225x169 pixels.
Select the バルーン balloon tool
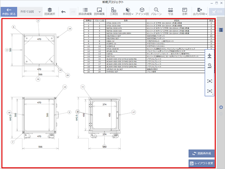(156, 12)
